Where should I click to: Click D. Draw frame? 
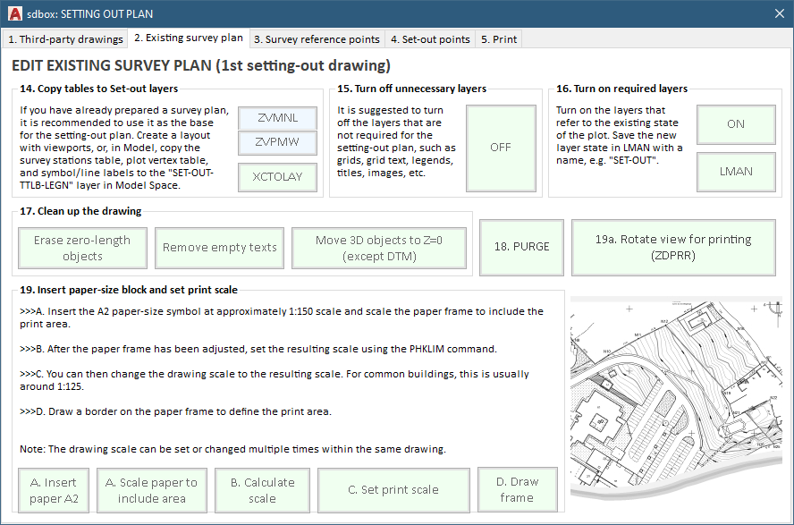click(x=517, y=489)
